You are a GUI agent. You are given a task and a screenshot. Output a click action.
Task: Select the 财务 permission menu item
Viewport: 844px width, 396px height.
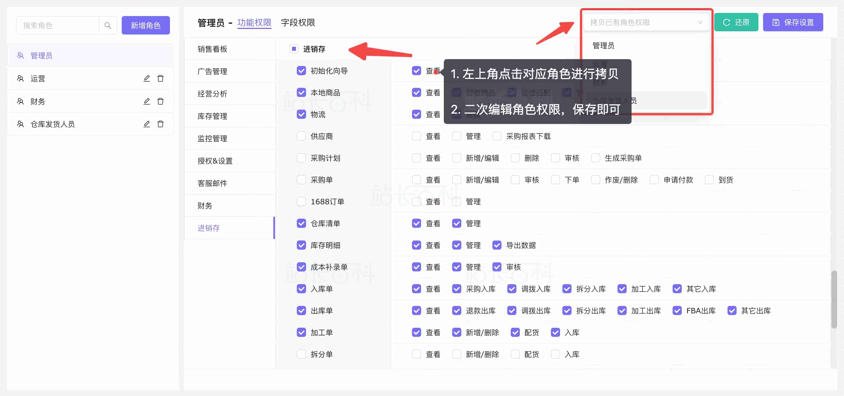click(x=205, y=205)
